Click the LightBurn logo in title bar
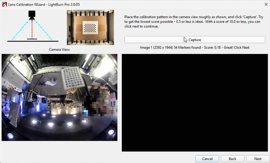This screenshot has height=163, width=270. coord(4,4)
